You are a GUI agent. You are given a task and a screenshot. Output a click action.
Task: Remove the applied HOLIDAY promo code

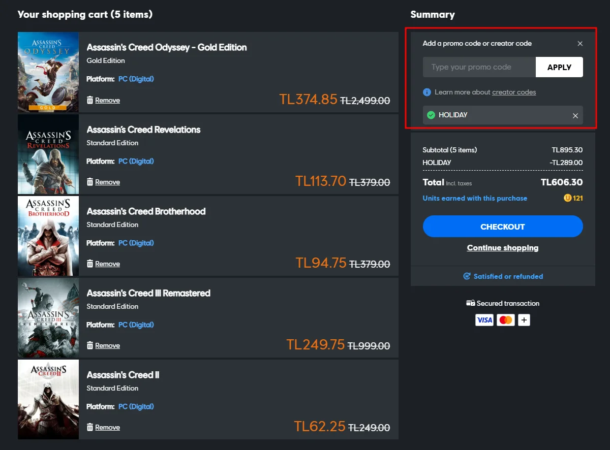[575, 116]
